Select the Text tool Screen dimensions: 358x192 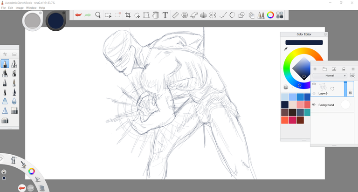[x=165, y=15]
